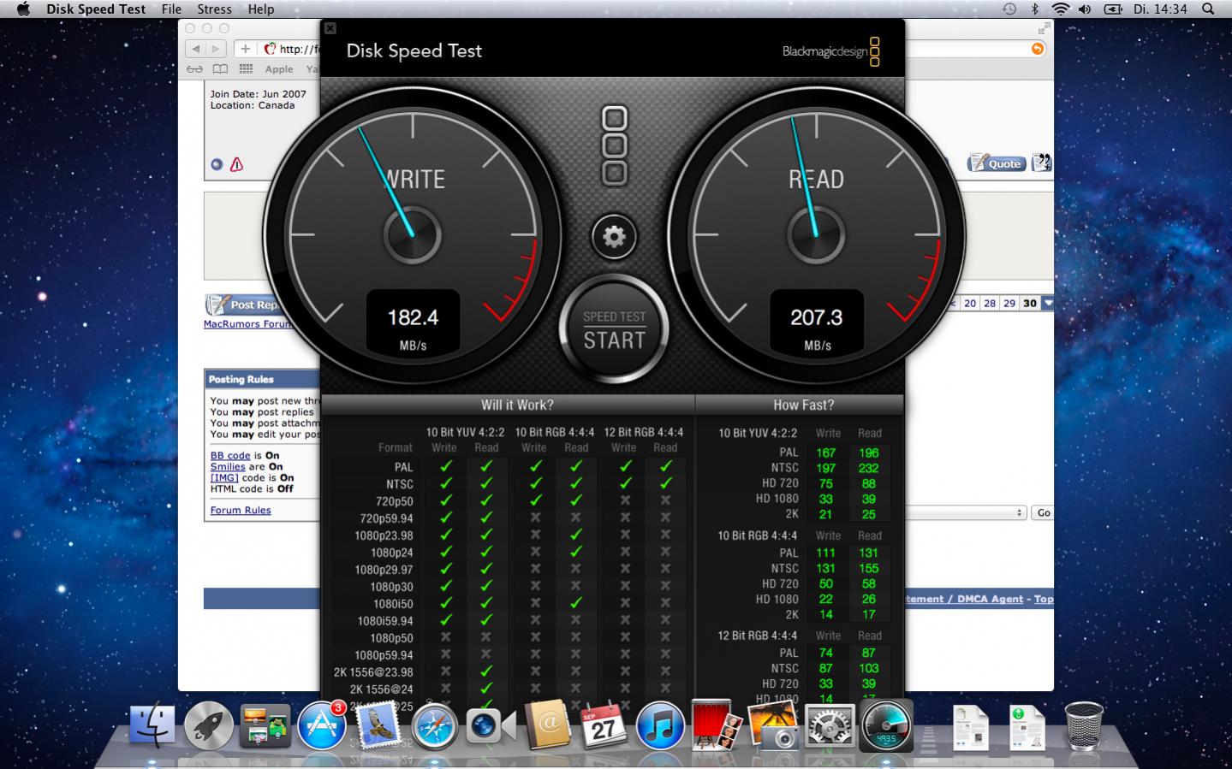
Task: Open System Preferences from the Dock
Action: click(829, 726)
